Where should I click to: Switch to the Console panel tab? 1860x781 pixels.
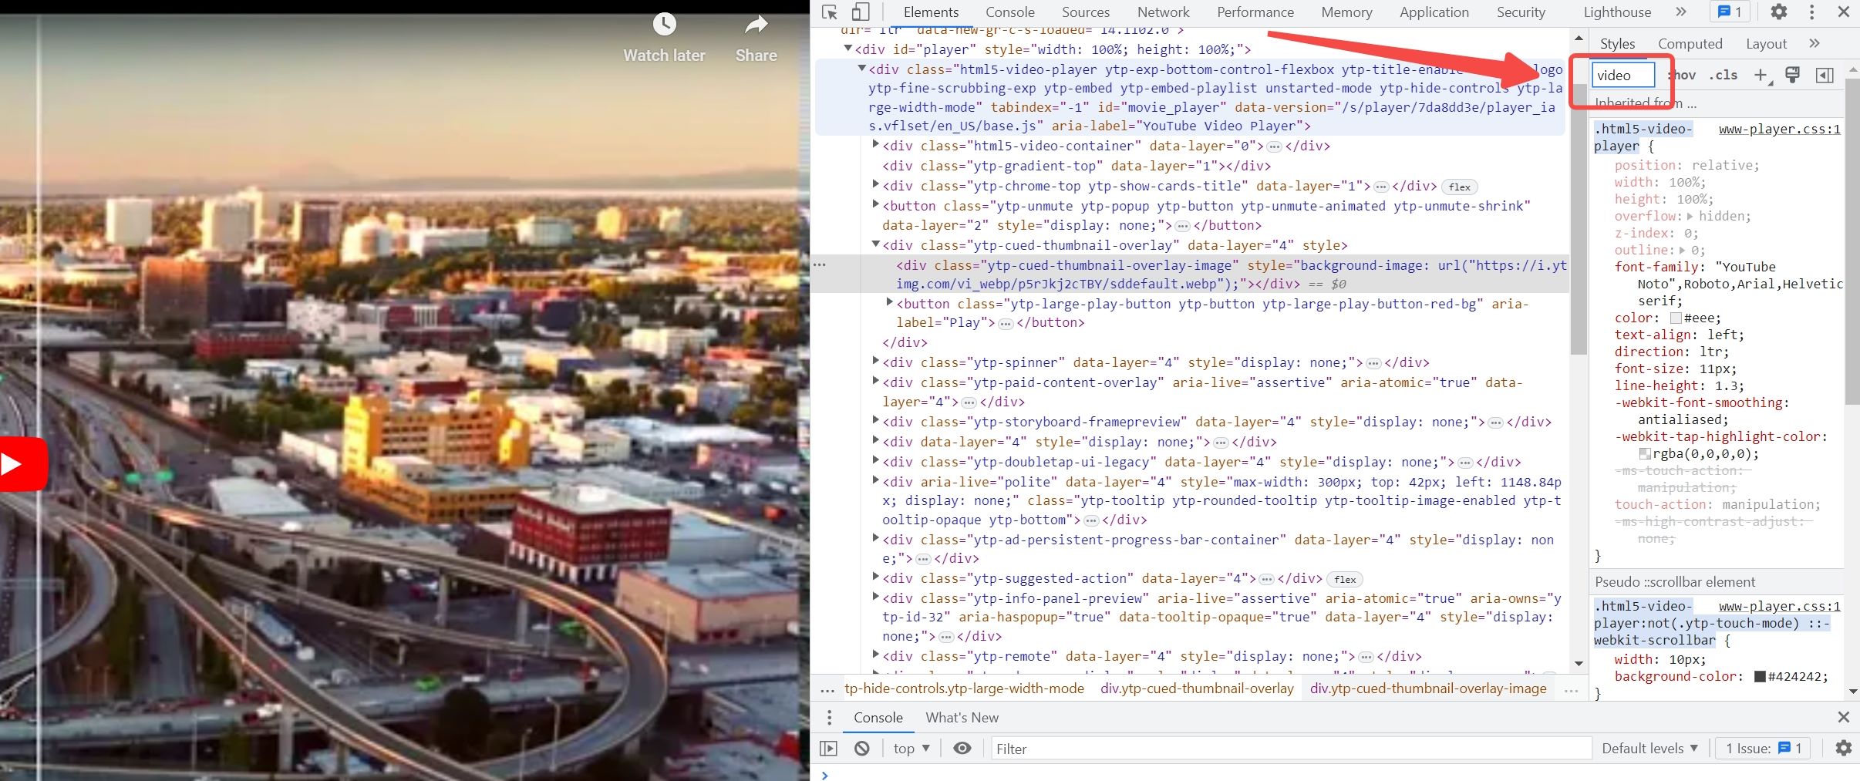pos(1009,12)
